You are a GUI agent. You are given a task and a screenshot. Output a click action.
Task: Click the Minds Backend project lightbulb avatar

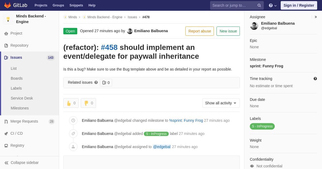coord(8,19)
